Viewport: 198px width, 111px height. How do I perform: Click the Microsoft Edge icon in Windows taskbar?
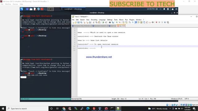click(88, 109)
